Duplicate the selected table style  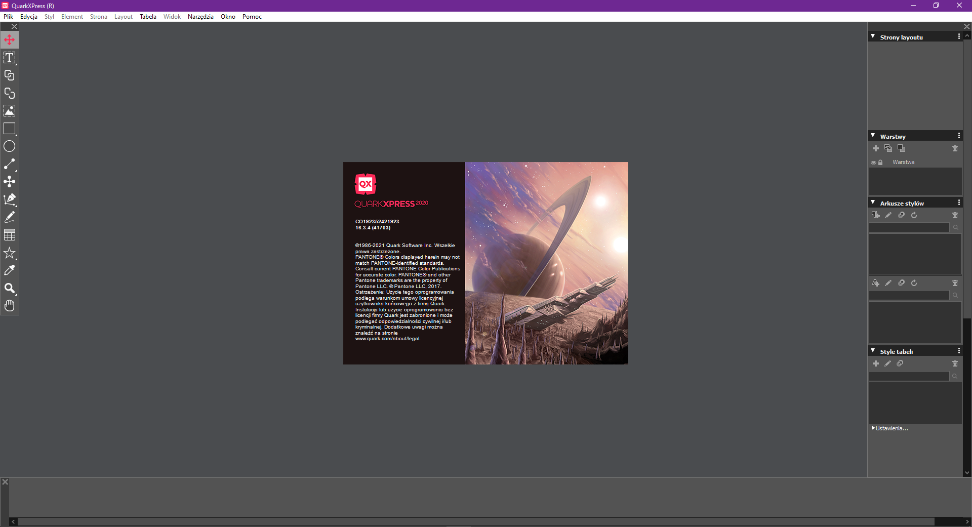pos(900,363)
